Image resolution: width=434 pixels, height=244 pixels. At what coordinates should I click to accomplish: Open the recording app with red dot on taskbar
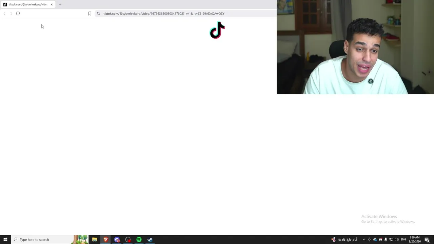128,240
